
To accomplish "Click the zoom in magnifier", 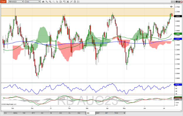I will point(50,2).
